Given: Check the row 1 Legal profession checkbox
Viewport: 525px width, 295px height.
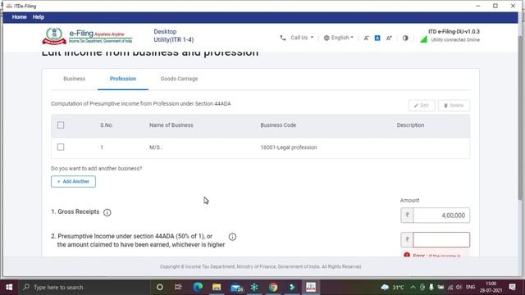Looking at the screenshot, I should tap(61, 147).
